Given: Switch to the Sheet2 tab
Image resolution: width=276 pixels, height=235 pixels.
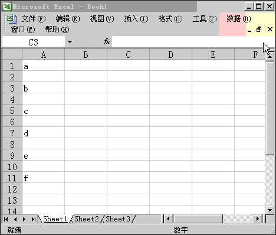Looking at the screenshot, I should click(87, 219).
